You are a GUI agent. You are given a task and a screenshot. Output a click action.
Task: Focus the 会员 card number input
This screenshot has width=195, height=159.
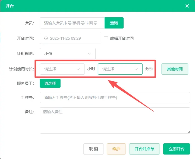click(72, 23)
